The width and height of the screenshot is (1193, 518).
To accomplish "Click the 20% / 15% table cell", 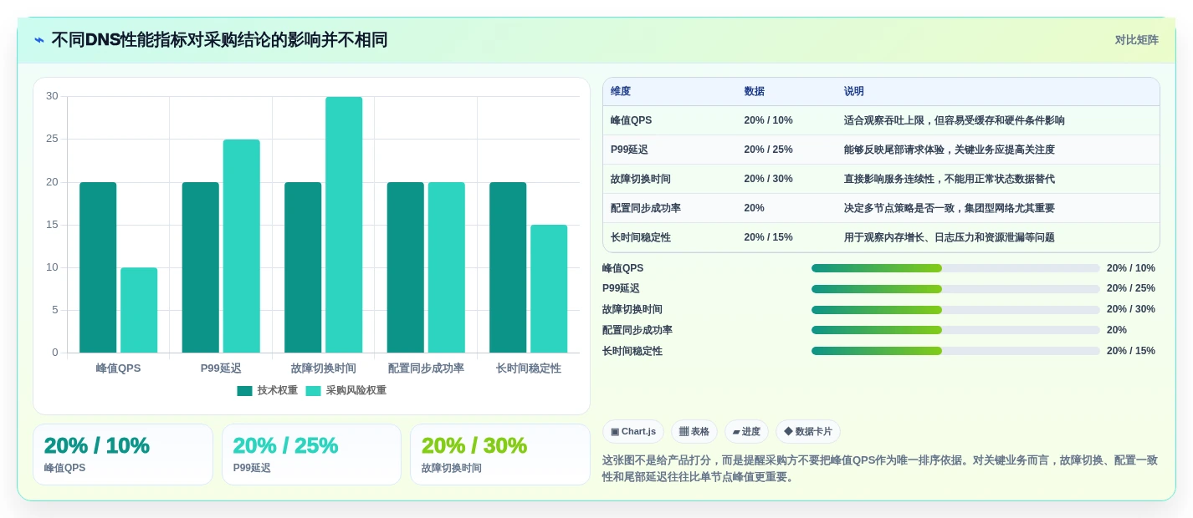I will (x=768, y=237).
